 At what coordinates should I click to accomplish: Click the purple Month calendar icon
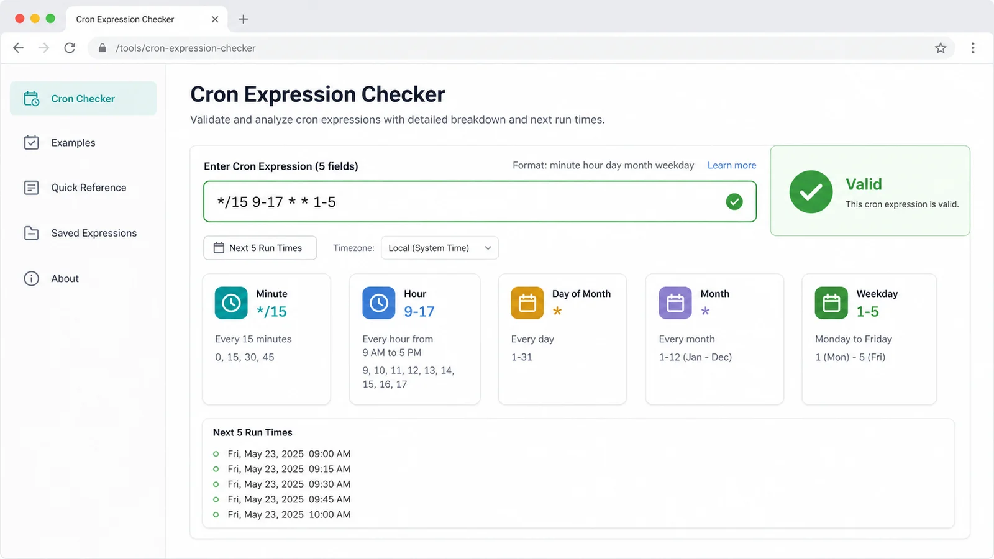pos(675,302)
